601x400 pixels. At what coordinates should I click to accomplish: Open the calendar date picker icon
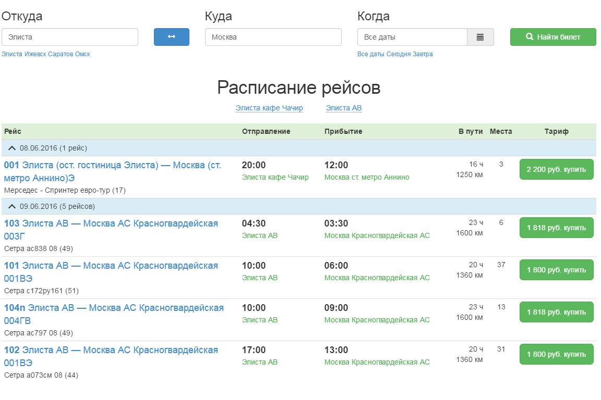[x=480, y=37]
